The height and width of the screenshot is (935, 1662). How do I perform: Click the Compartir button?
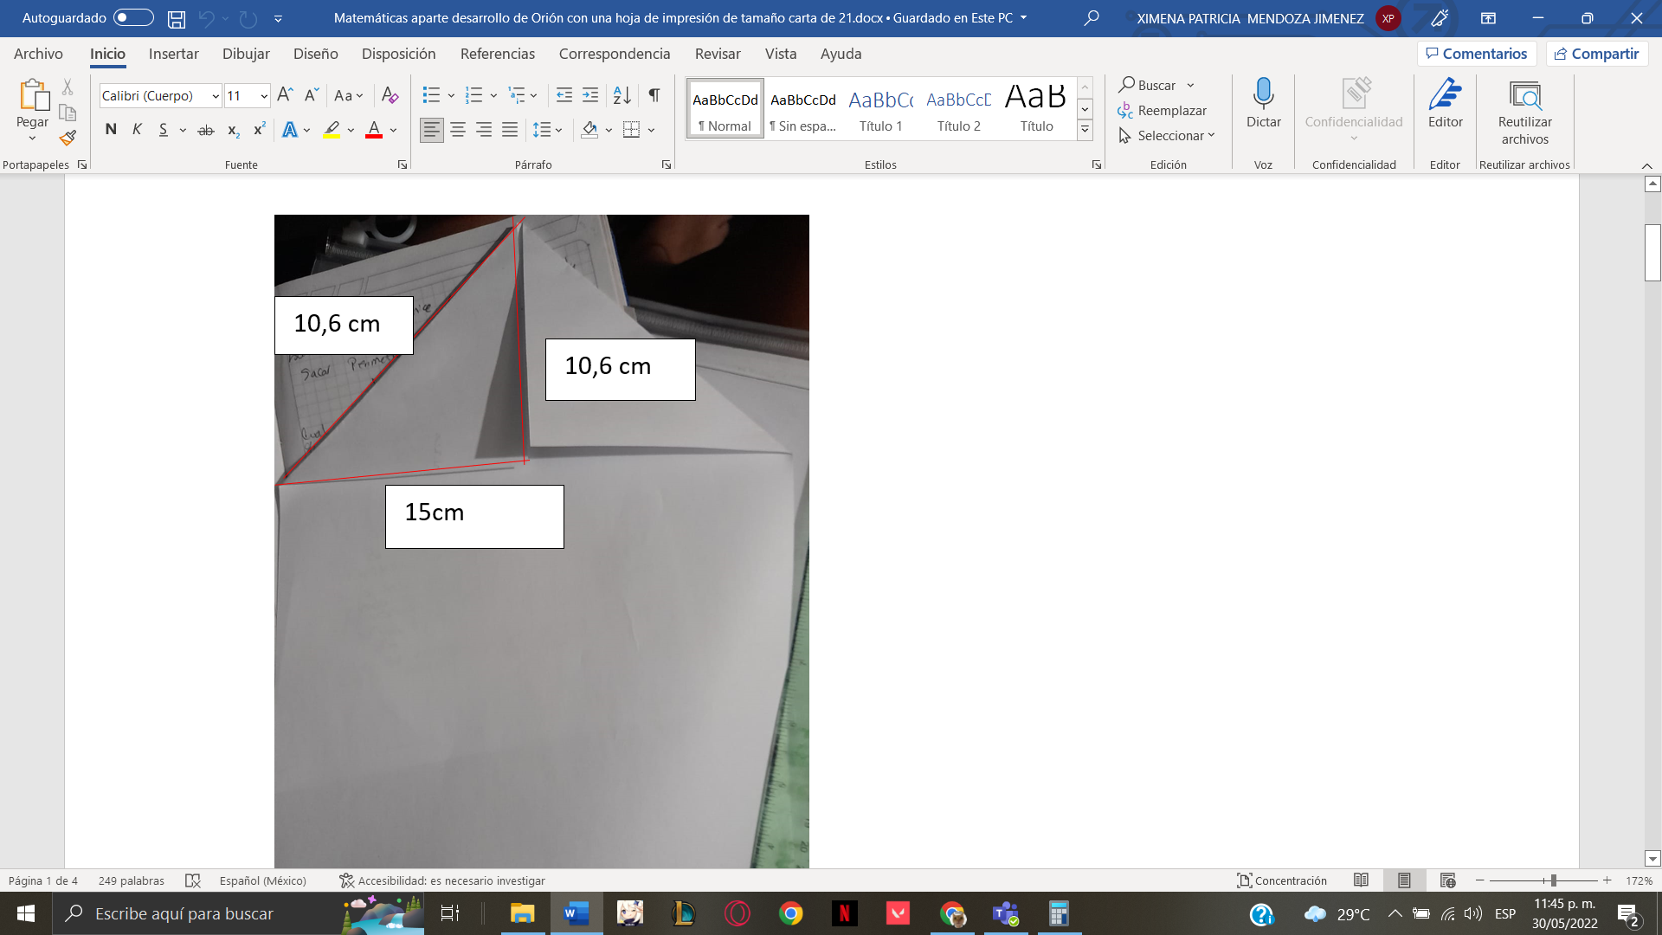1597,53
